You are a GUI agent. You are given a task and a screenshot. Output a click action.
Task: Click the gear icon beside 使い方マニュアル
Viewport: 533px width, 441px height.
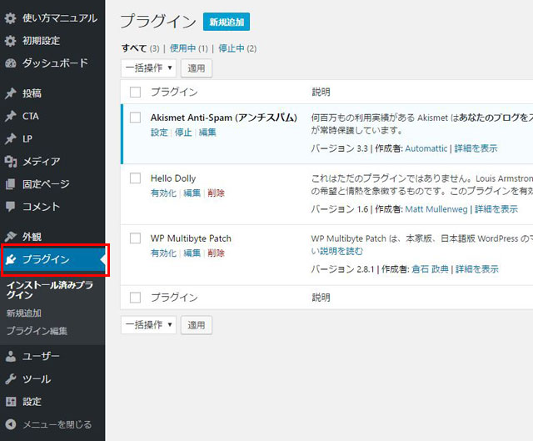10,18
